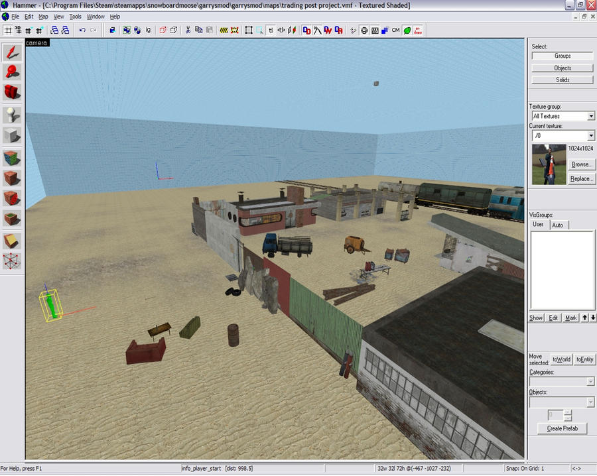Select the Apply Decals tool
Viewport: 597px width, 476px height.
pyautogui.click(x=12, y=198)
